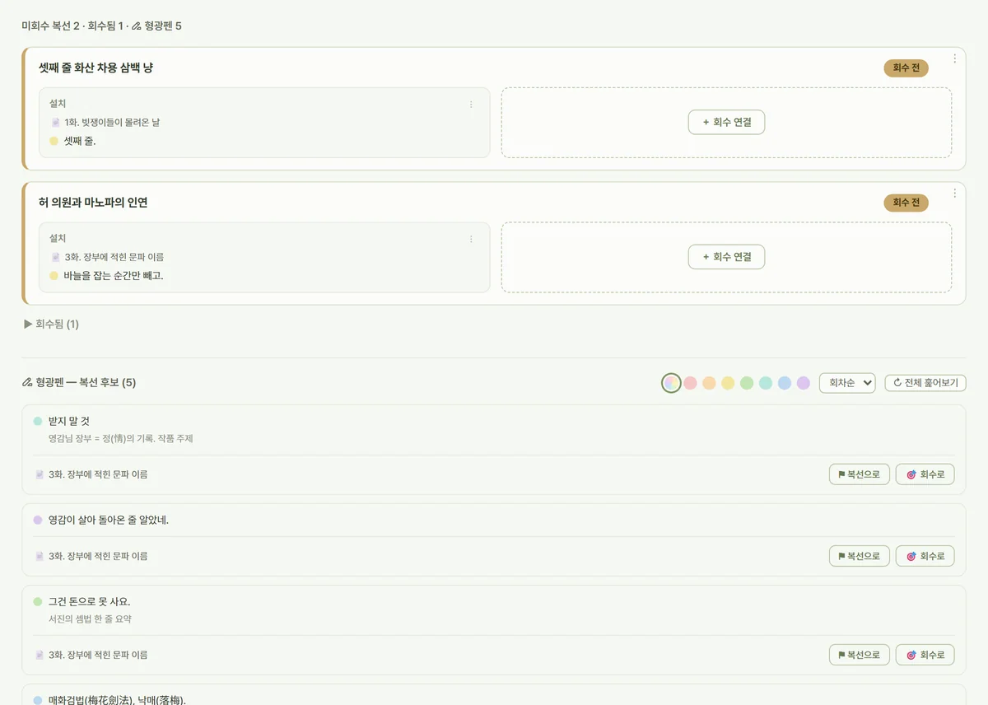Expand the '회수됨 (1)' section

coord(52,324)
